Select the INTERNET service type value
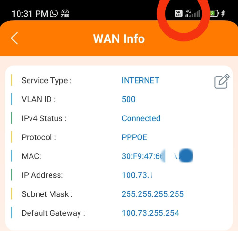The height and width of the screenshot is (231, 238). [140, 80]
